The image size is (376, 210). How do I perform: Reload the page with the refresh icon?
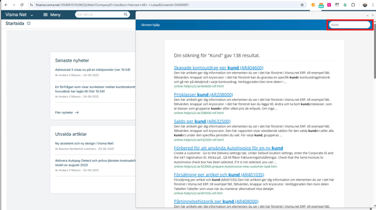(x=22, y=5)
